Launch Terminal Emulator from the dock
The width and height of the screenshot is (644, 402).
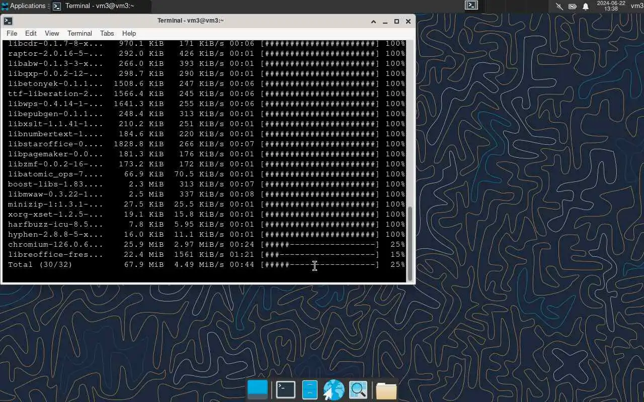click(x=286, y=390)
